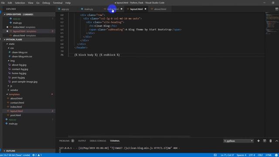Image resolution: width=279 pixels, height=157 pixels.
Task: Click unsaved dot on layout.html tab
Action: 145,9
